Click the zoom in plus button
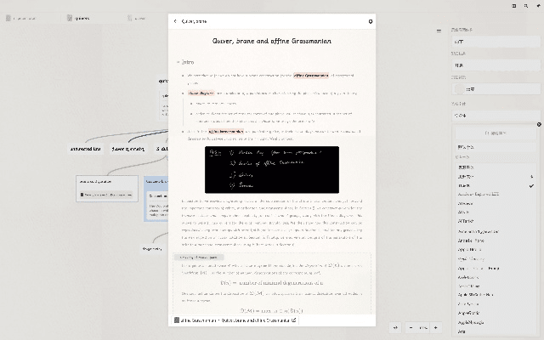The image size is (544, 340). pyautogui.click(x=435, y=327)
